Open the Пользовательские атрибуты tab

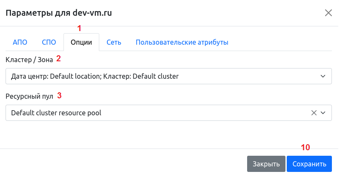click(182, 43)
